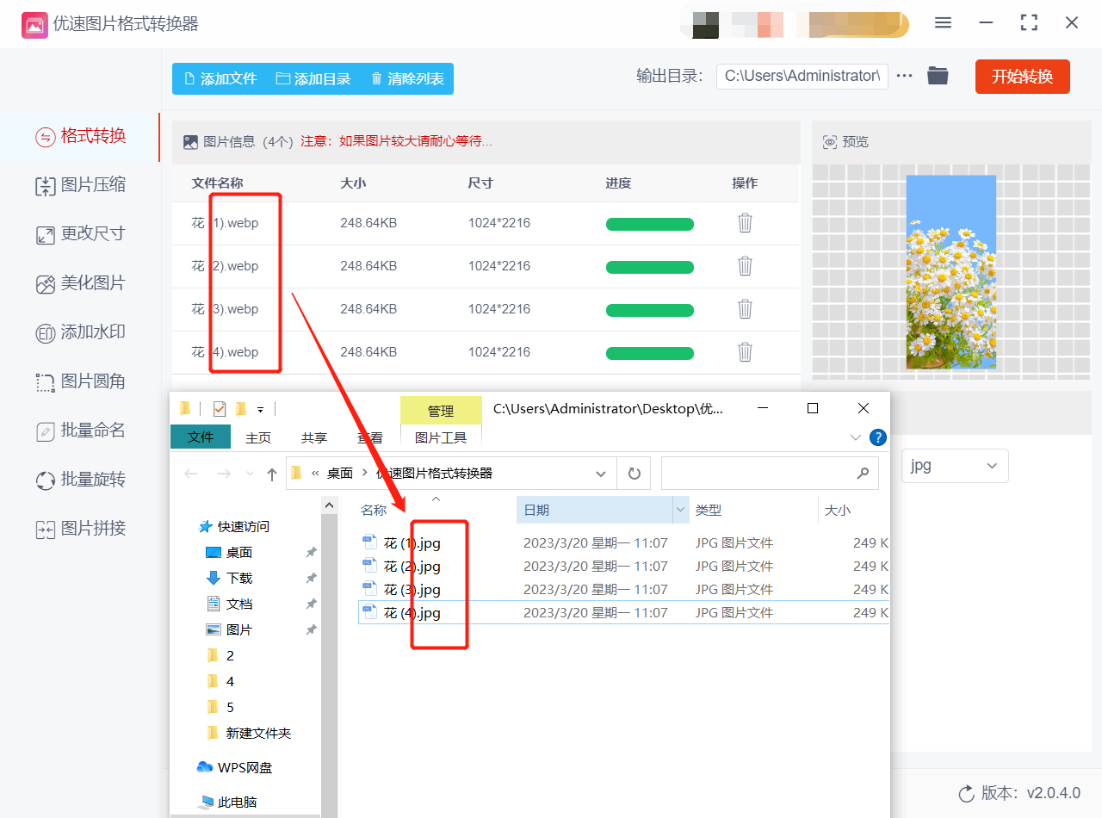
Task: Open the 批量旋转 batch rotate tool
Action: coord(79,480)
